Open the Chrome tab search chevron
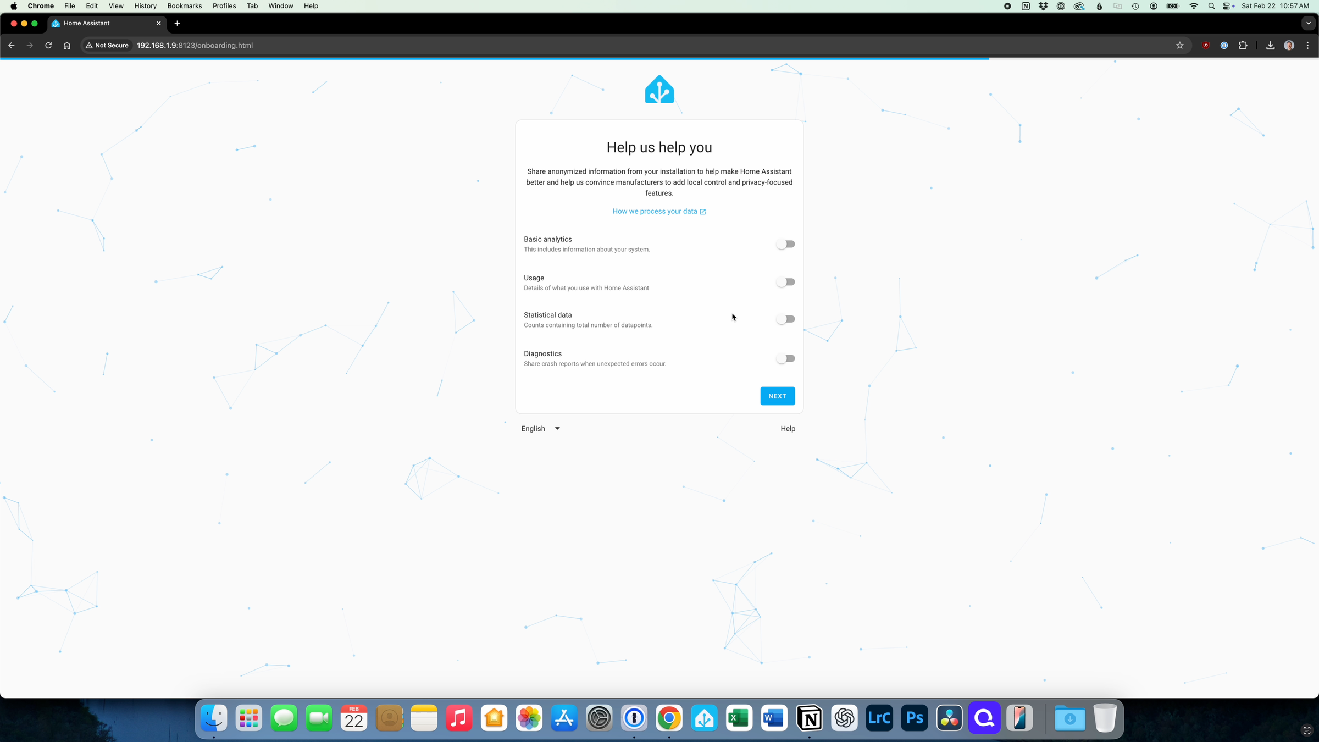 (x=1308, y=23)
